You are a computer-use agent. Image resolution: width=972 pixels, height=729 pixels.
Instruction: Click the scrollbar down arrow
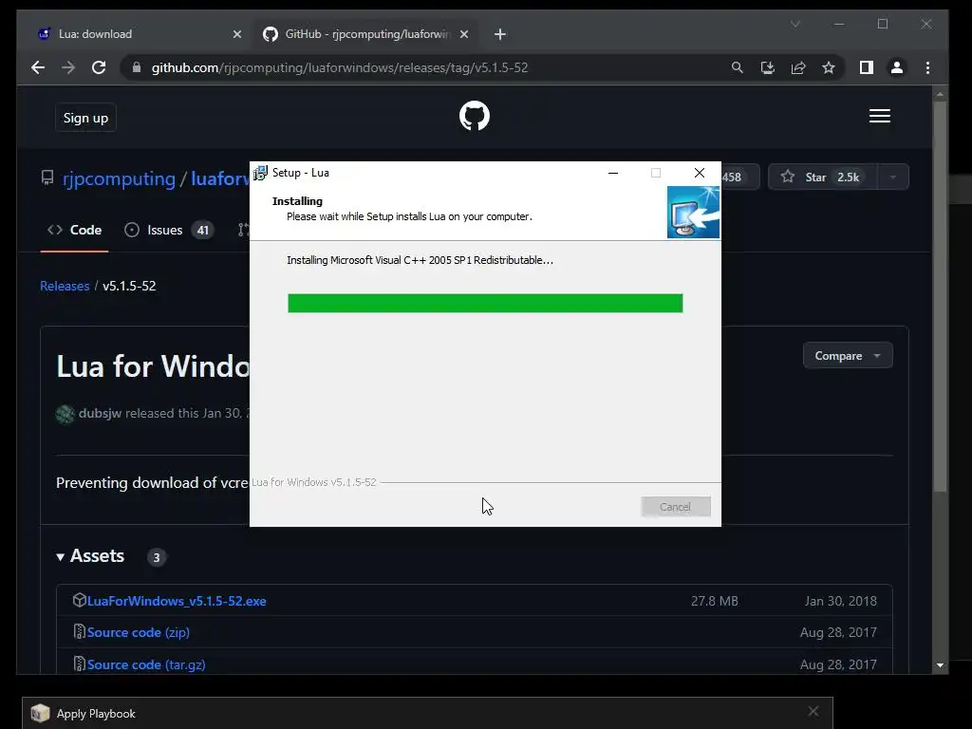940,665
